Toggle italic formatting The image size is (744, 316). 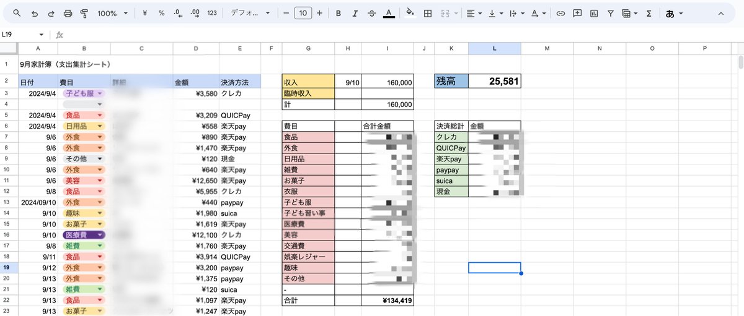355,13
